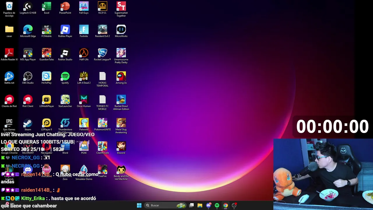Select the Fall Guys game icon
The width and height of the screenshot is (373, 210).
pos(84,8)
